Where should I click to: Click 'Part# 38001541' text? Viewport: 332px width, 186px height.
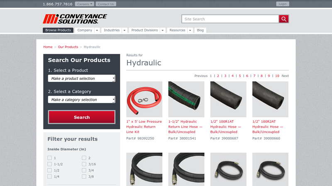tap(182, 138)
